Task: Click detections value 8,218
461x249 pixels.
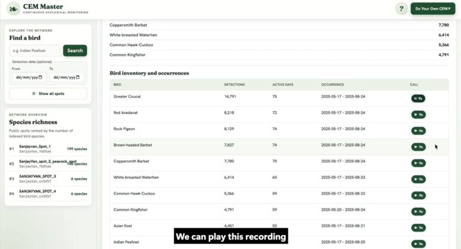Action: pyautogui.click(x=229, y=113)
